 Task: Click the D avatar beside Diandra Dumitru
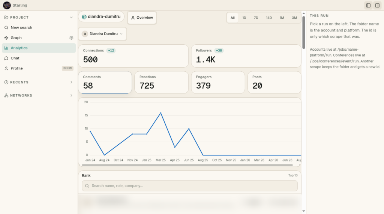(85, 34)
